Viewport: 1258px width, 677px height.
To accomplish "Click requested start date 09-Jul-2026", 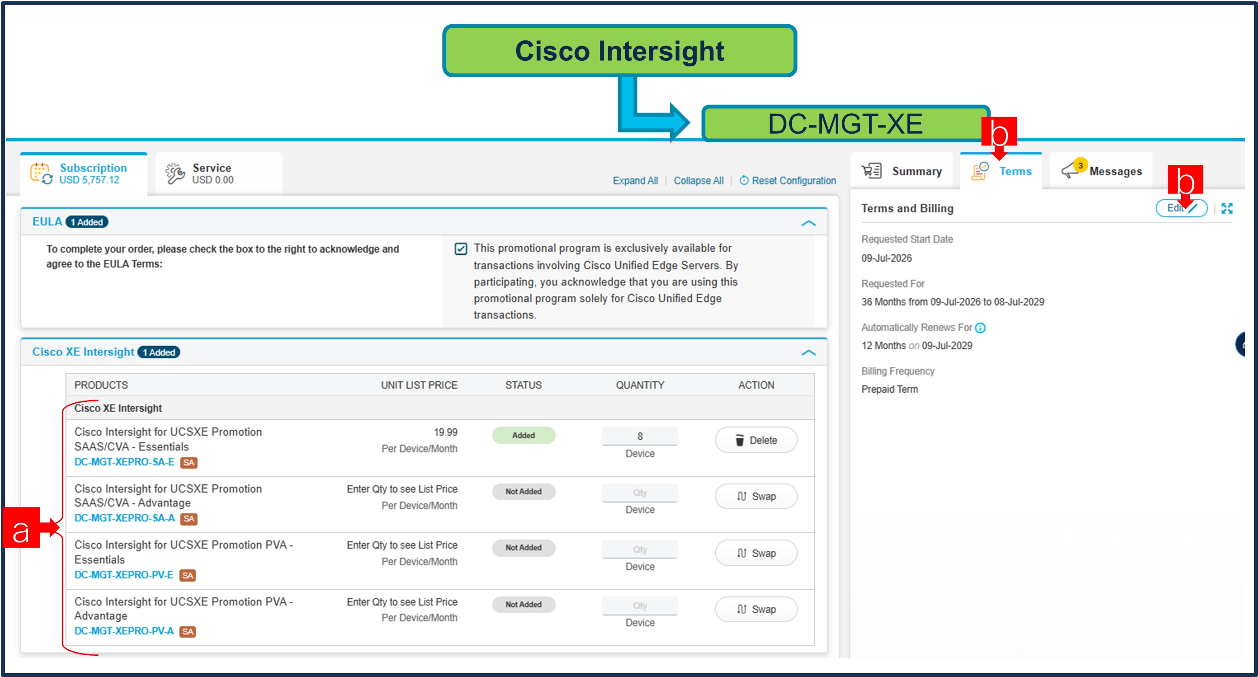I will pyautogui.click(x=886, y=258).
